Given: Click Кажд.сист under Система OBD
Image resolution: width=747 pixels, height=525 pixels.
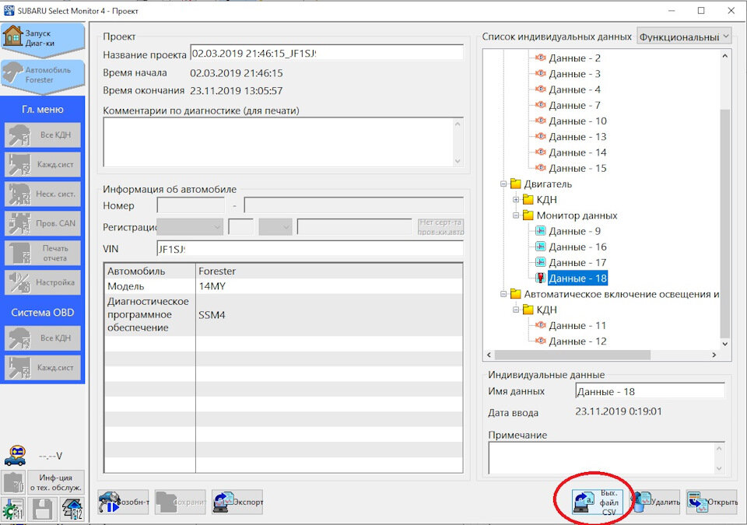Looking at the screenshot, I should click(x=42, y=367).
